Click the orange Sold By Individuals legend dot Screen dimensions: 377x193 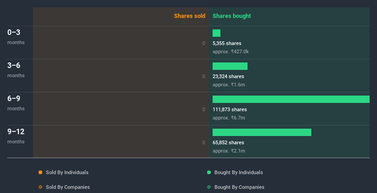coord(40,172)
